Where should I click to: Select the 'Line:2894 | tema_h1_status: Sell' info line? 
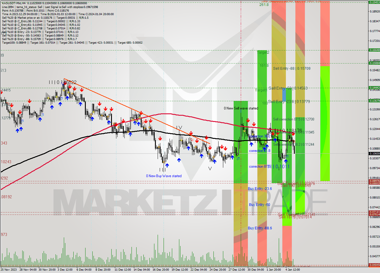tap(50, 7)
